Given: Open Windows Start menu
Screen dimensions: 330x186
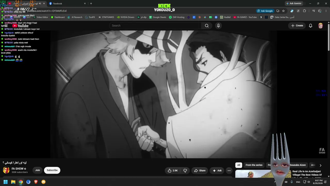Looking at the screenshot, I should point(5,182).
